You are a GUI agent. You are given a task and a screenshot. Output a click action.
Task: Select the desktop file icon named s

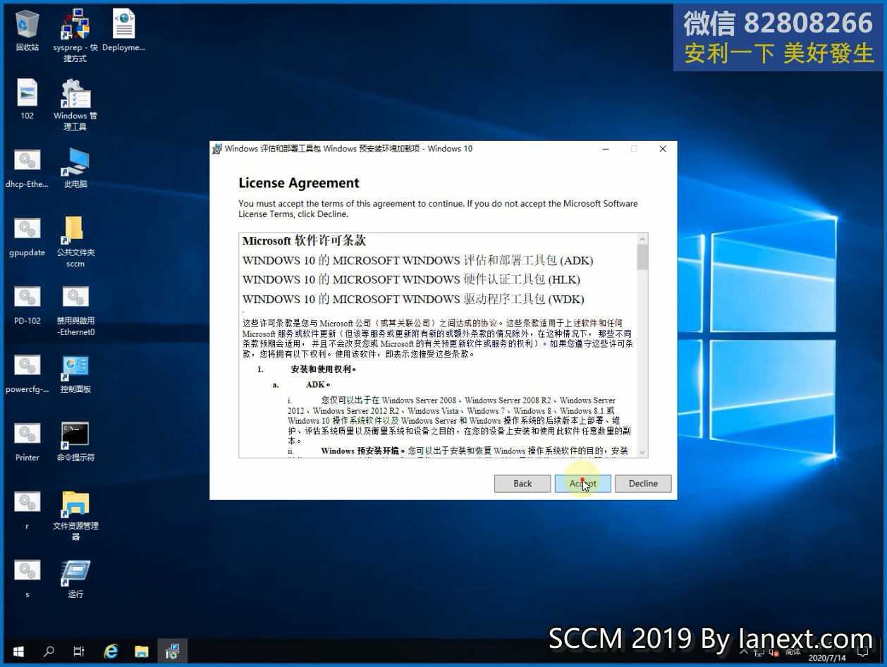point(27,578)
